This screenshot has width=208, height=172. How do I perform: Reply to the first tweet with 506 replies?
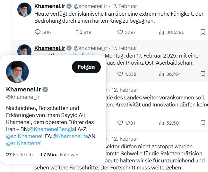(x=38, y=32)
